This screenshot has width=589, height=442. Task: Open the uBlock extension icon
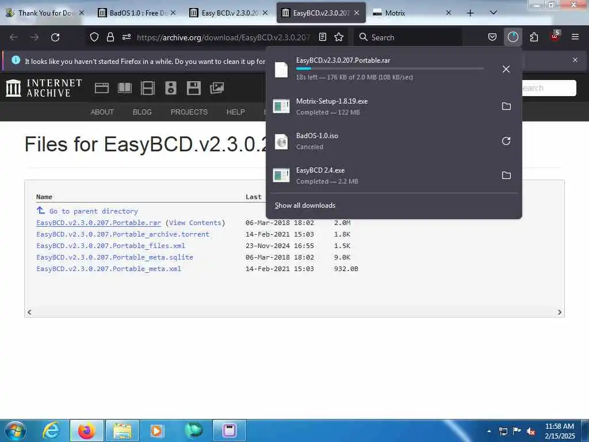pyautogui.click(x=555, y=36)
